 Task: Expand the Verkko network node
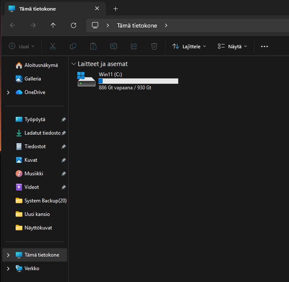[x=8, y=269]
